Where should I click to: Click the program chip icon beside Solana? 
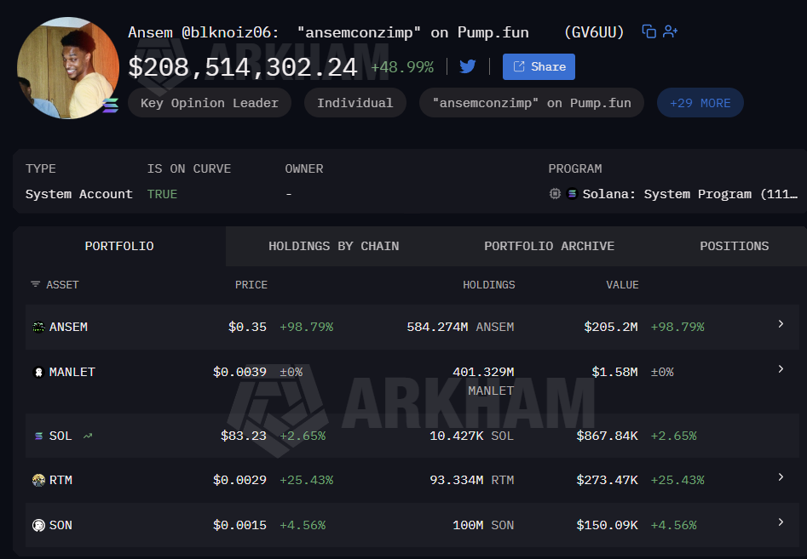tap(555, 194)
